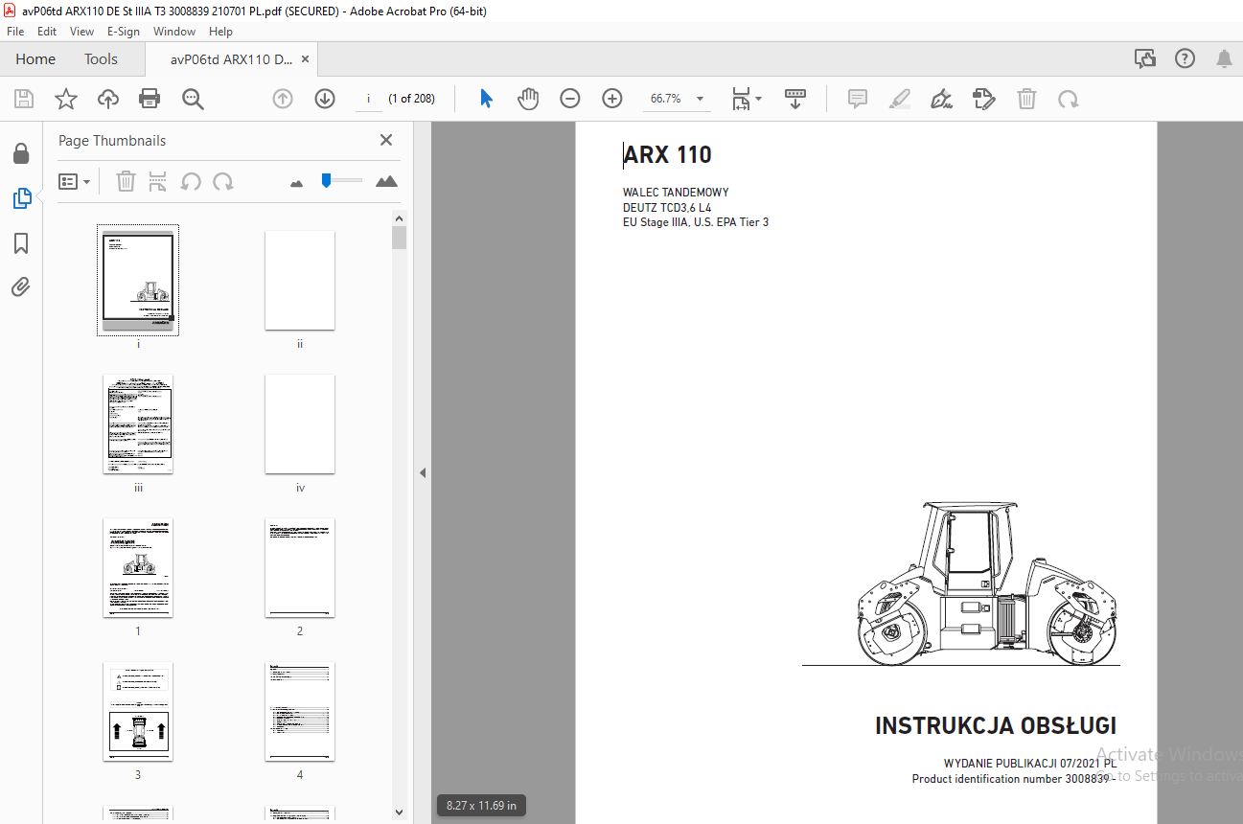Click the thumbnails panel scrollbar down arrow
1243x824 pixels.
400,813
